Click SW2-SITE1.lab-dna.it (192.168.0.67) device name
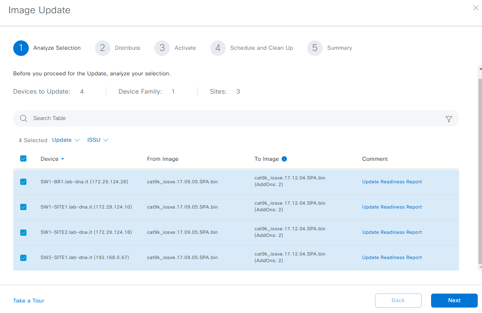Image resolution: width=482 pixels, height=313 pixels. 85,257
